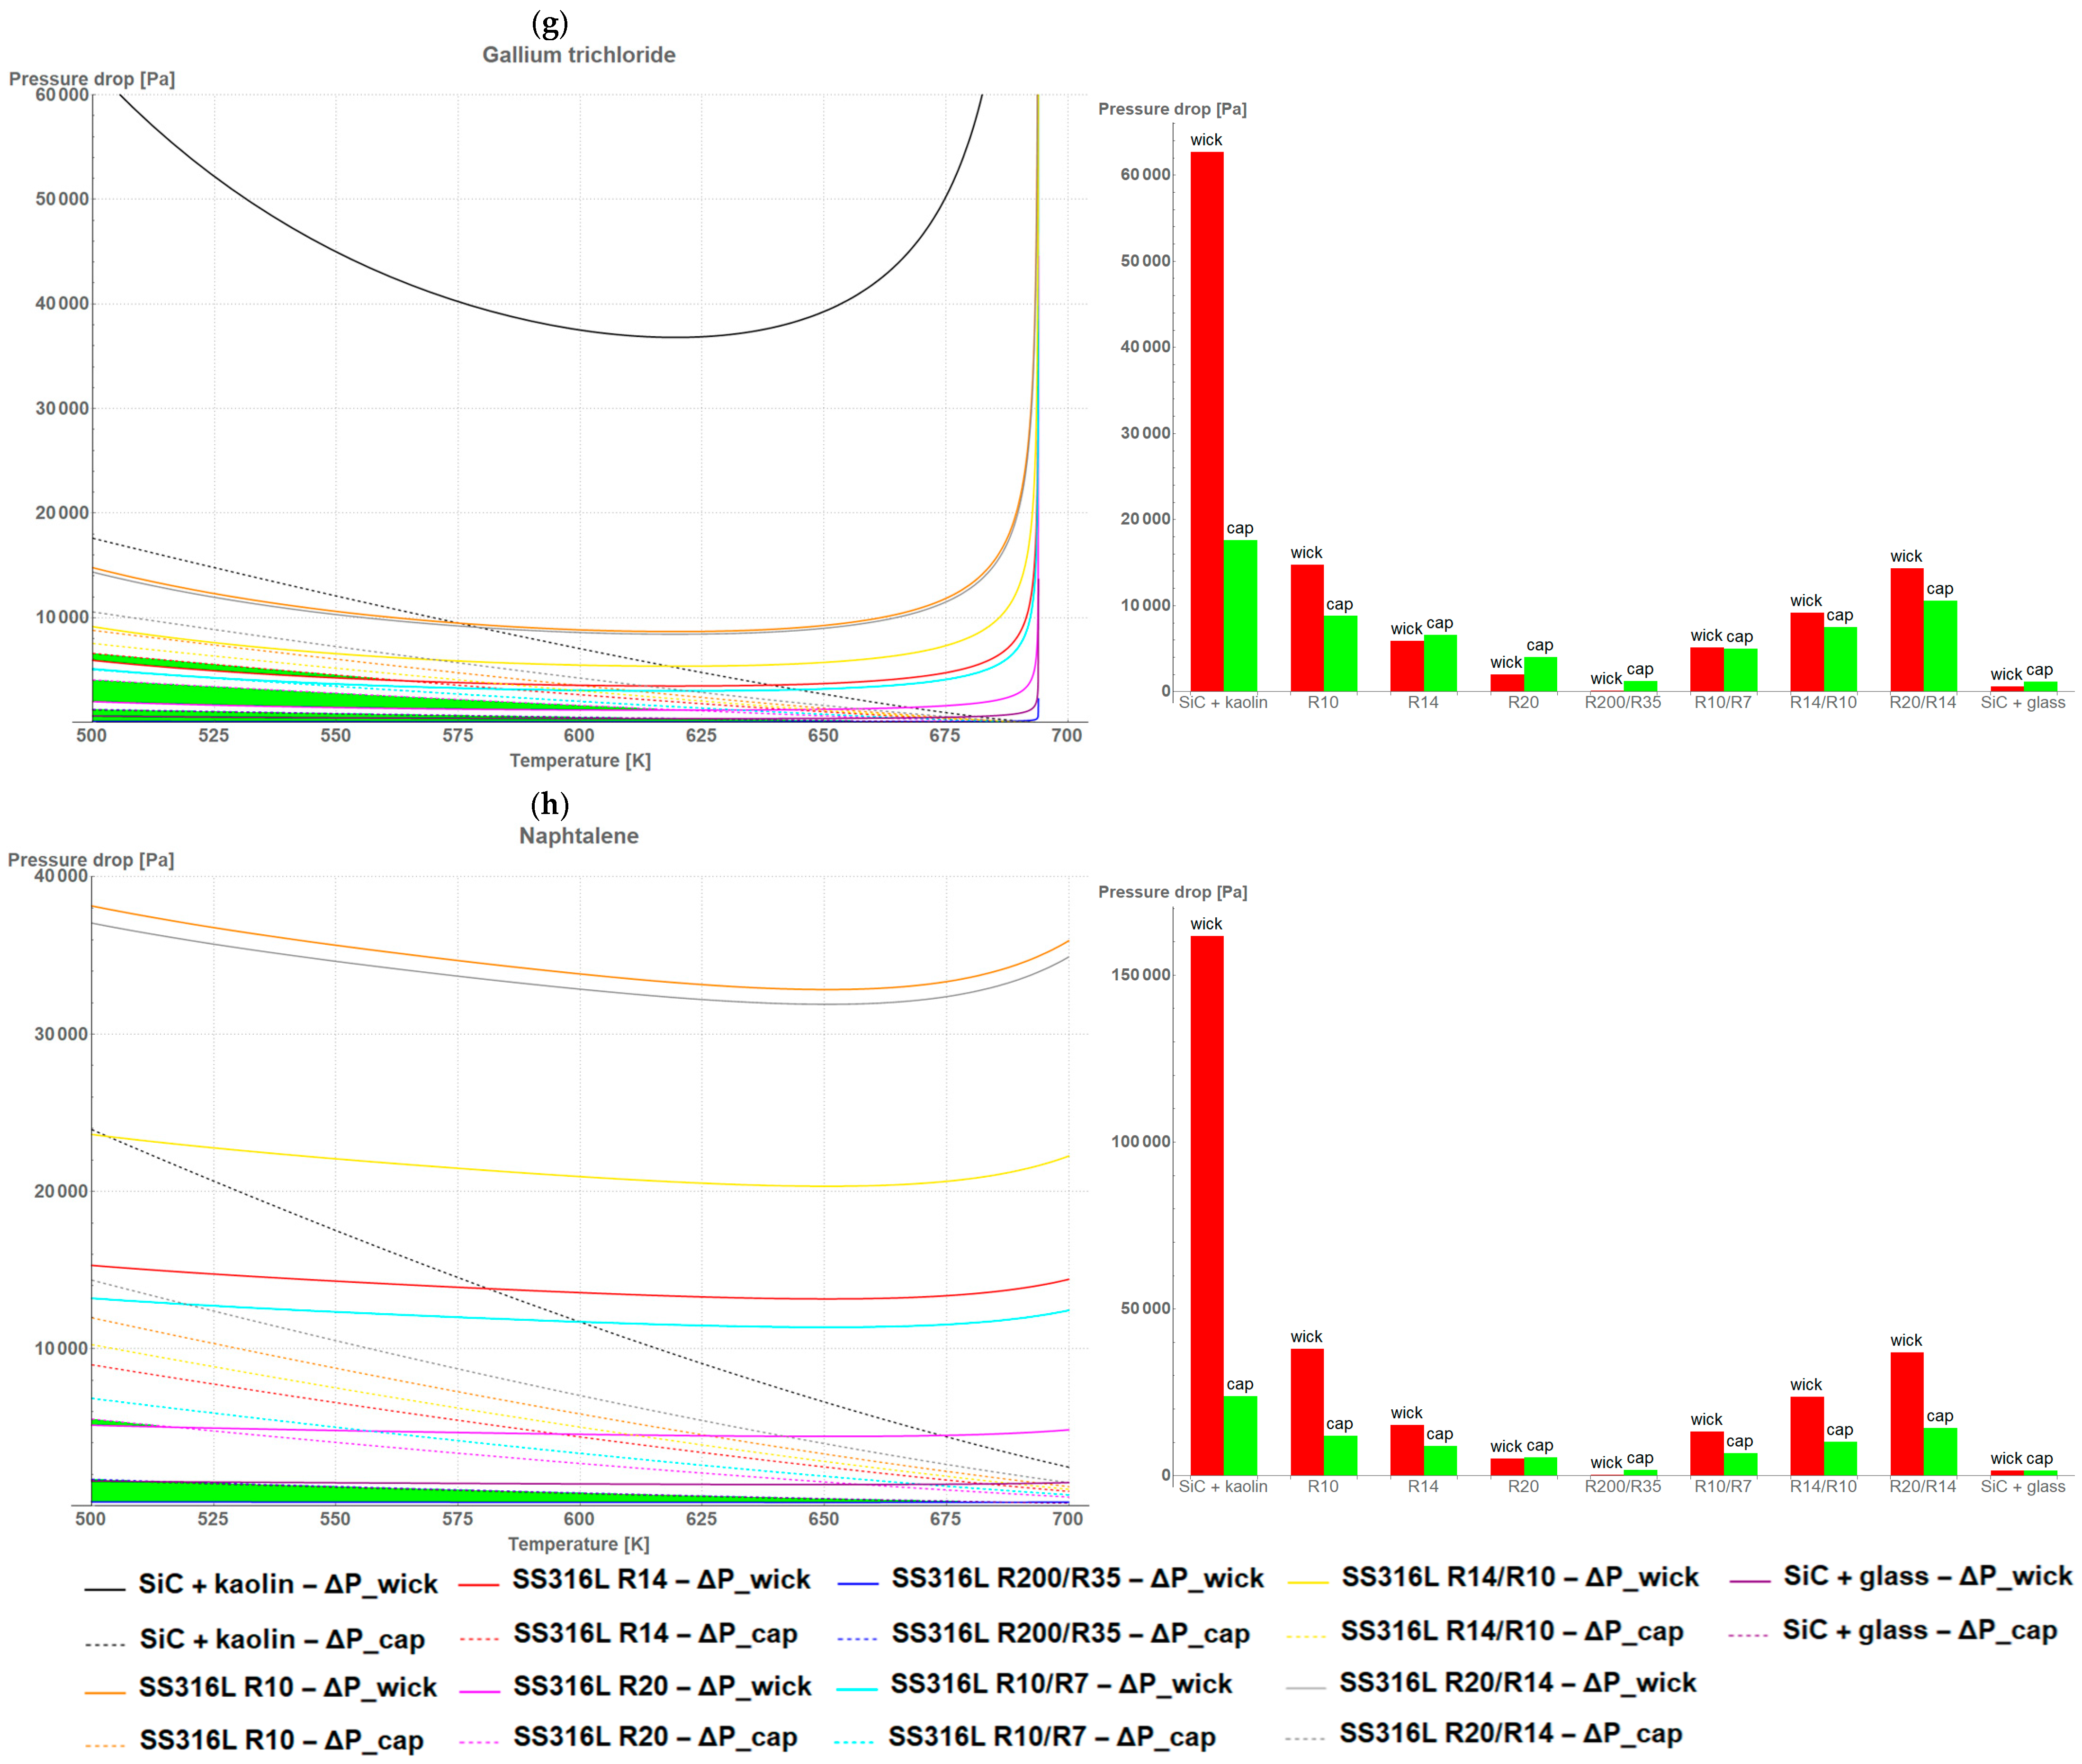Click SiC + glass ΔP_wick legend entry
This screenshot has height=1764, width=2082.
pyautogui.click(x=1927, y=1576)
